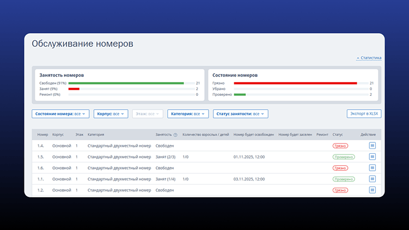409x230 pixels.
Task: Click the Занятость column header
Action: pos(163,135)
